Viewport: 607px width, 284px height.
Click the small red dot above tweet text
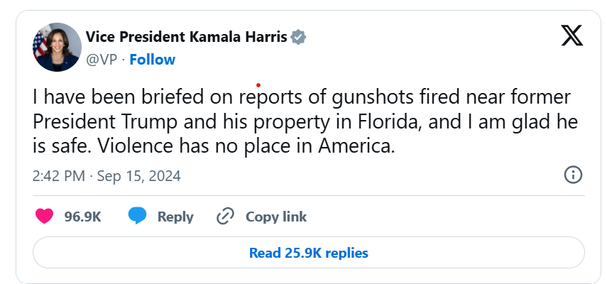click(x=258, y=84)
